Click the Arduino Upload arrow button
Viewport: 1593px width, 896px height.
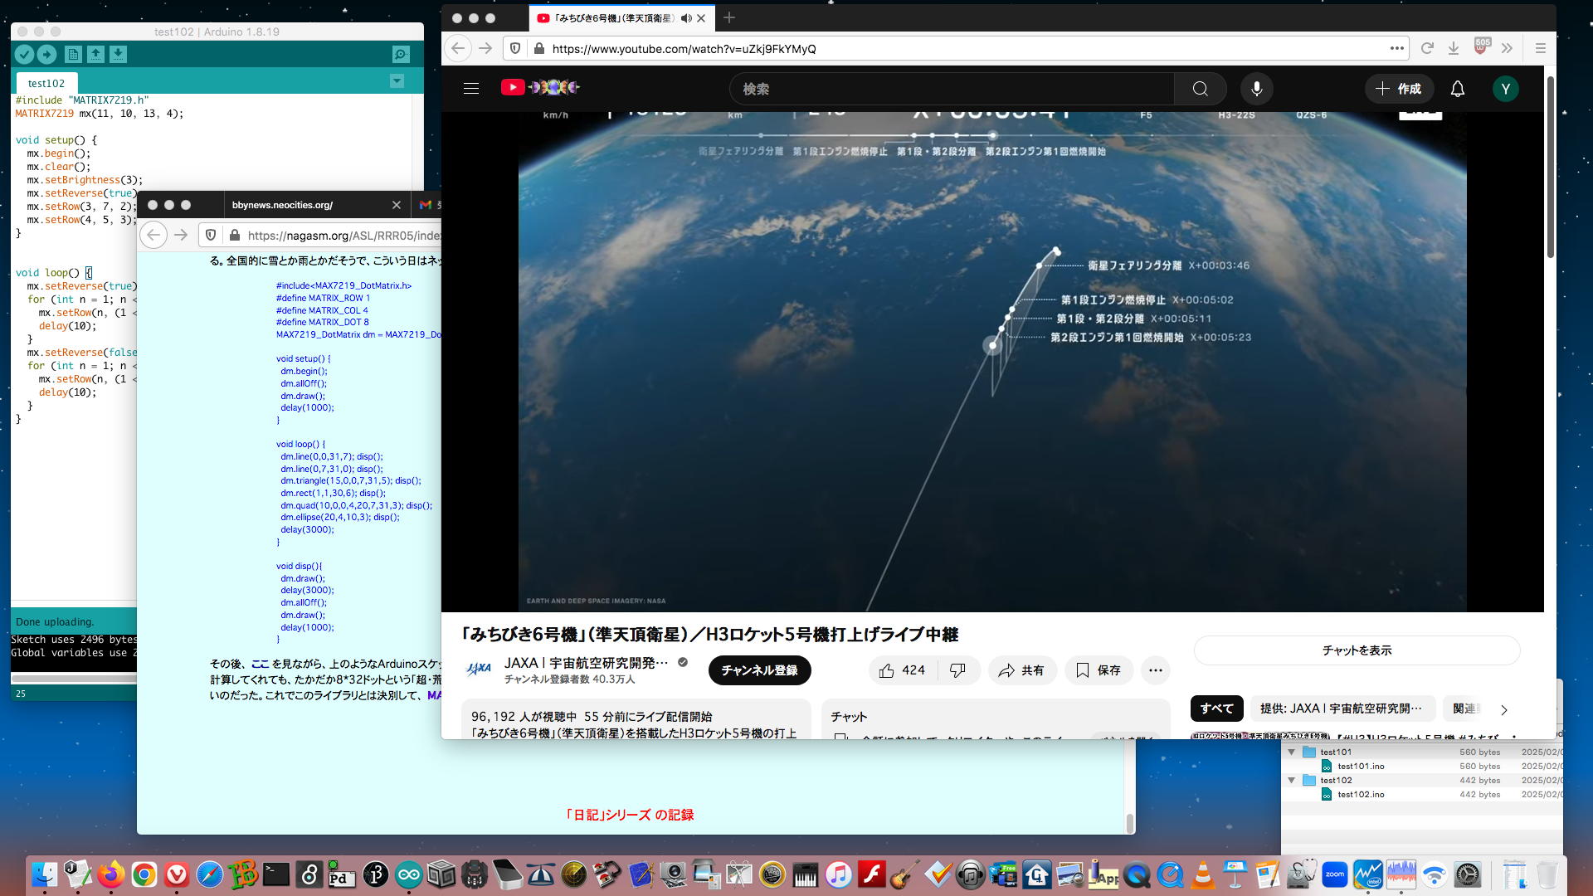(46, 55)
